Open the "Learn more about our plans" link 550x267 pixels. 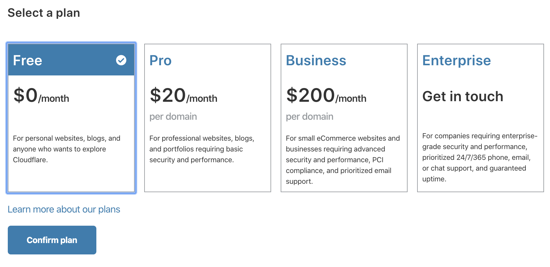click(64, 209)
